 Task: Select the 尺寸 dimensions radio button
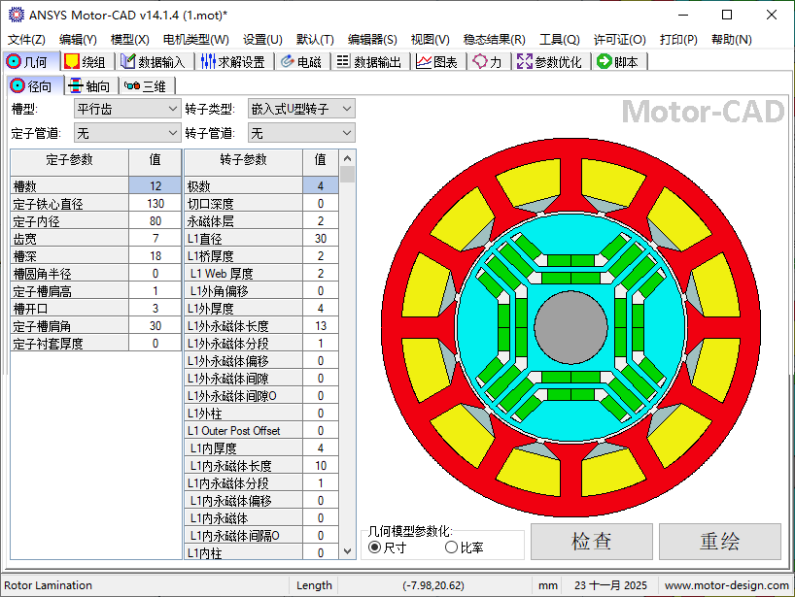[375, 547]
